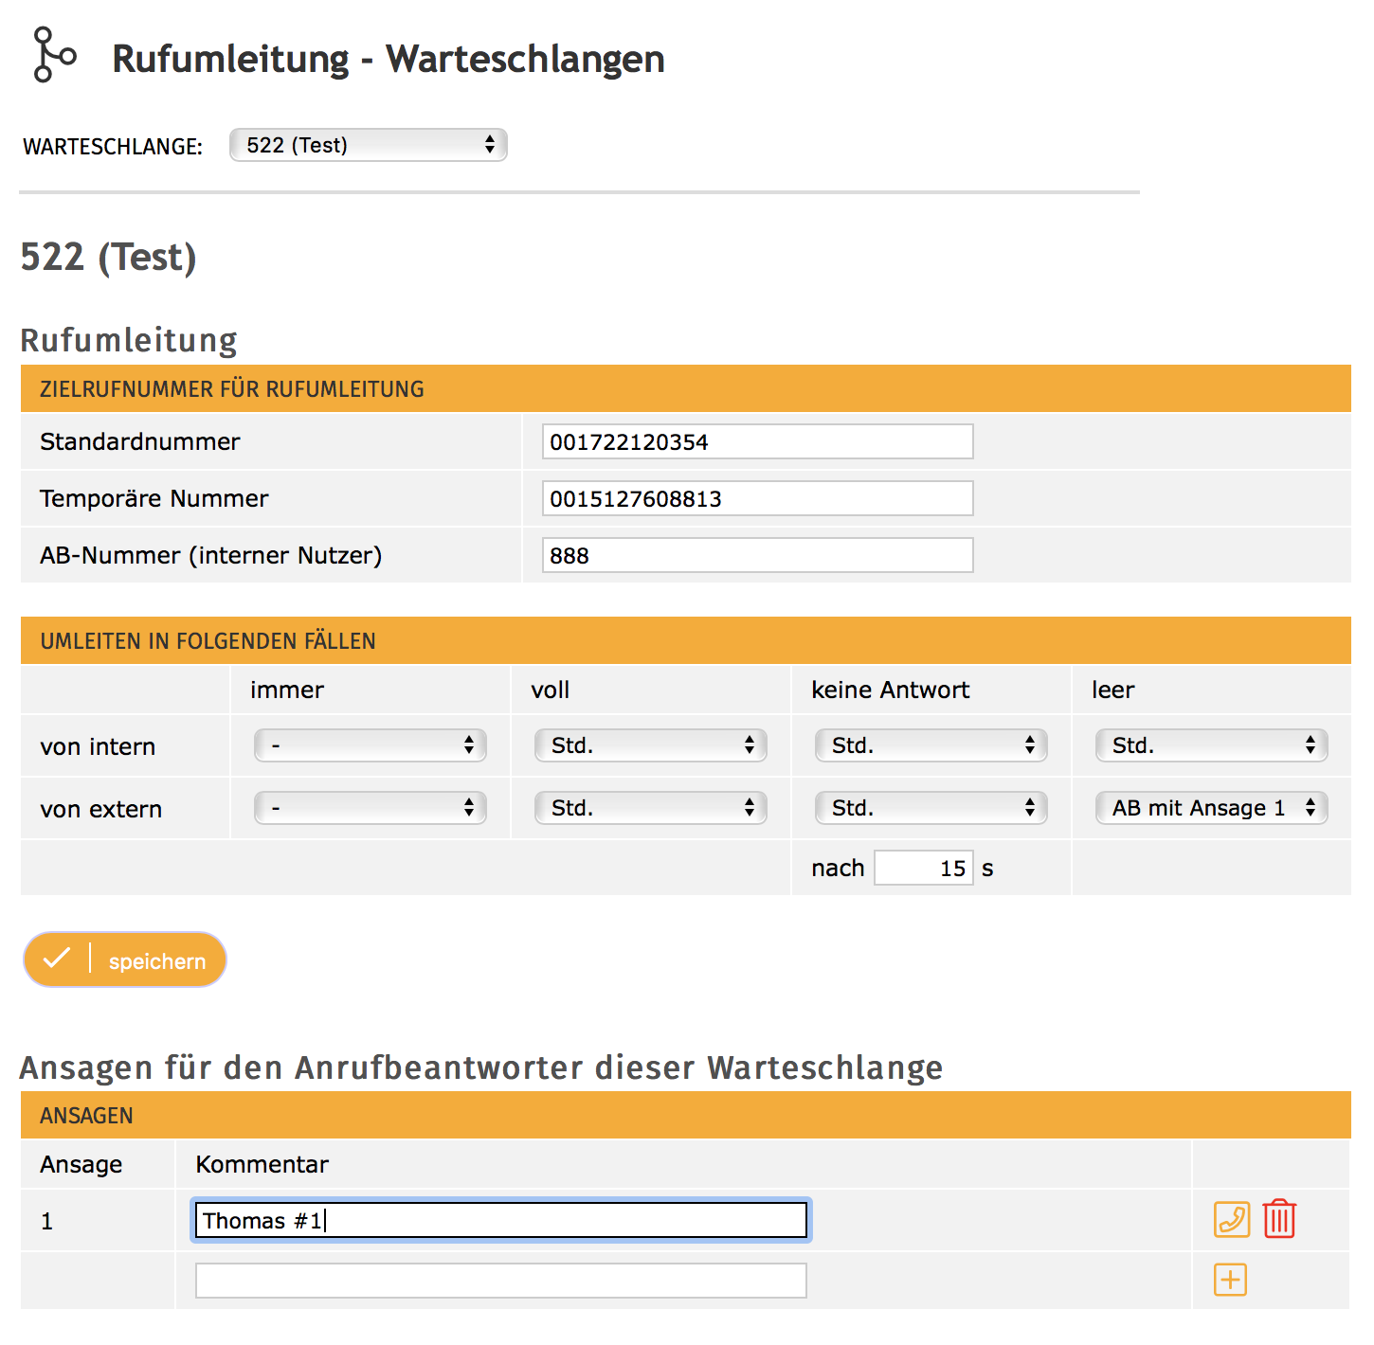Screen dimensions: 1374x1345
Task: Open 'keine Antwort' dropdown for von intern
Action: point(931,745)
